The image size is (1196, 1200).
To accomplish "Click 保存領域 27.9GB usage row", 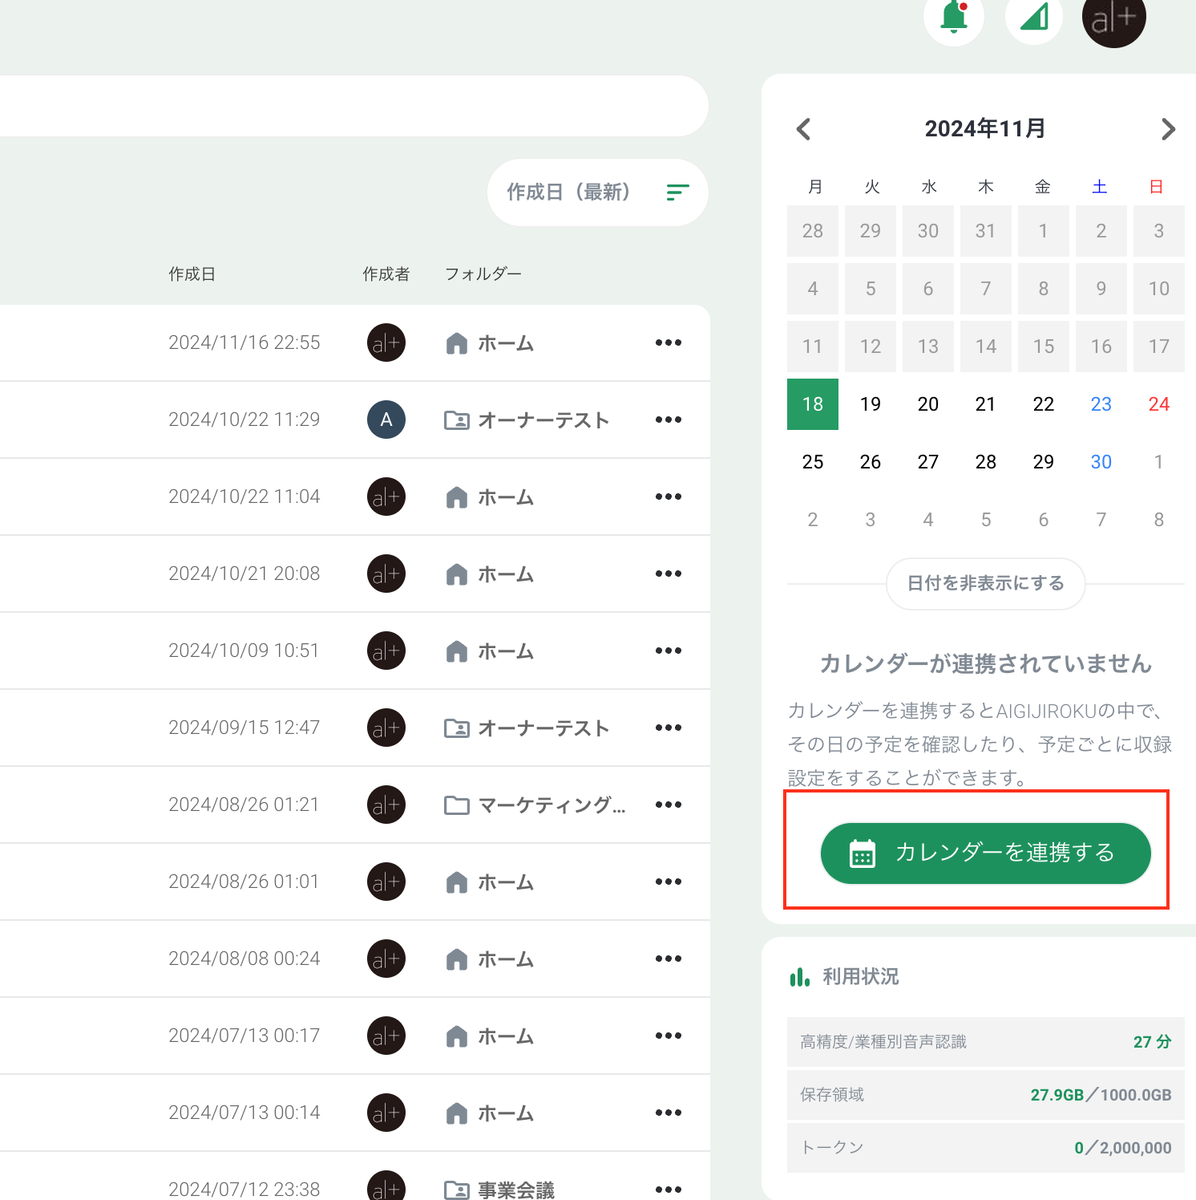I will pyautogui.click(x=985, y=1095).
